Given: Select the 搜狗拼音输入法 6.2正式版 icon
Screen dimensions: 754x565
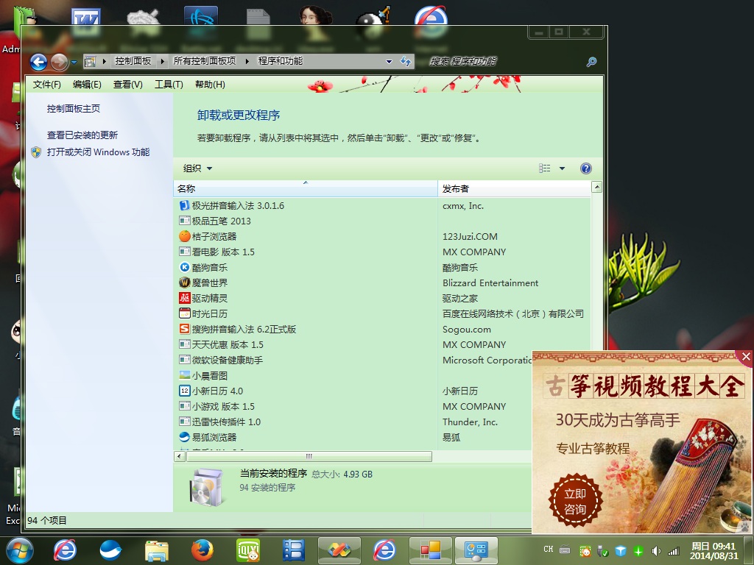Looking at the screenshot, I should tap(185, 329).
